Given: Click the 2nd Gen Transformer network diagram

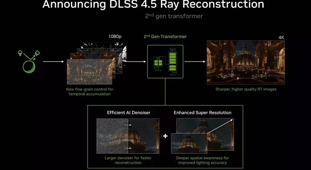Looking at the screenshot, I should [x=165, y=61].
